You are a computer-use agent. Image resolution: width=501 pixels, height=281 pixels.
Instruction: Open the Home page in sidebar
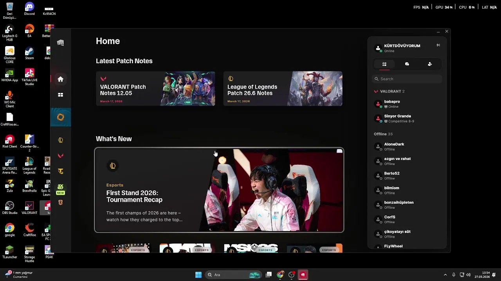[x=60, y=79]
